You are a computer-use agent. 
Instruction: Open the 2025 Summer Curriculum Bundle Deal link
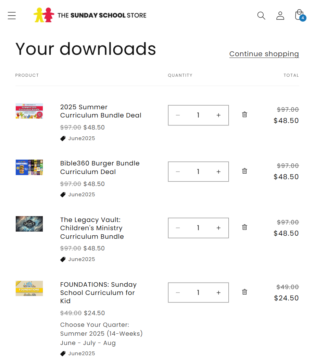tap(101, 111)
